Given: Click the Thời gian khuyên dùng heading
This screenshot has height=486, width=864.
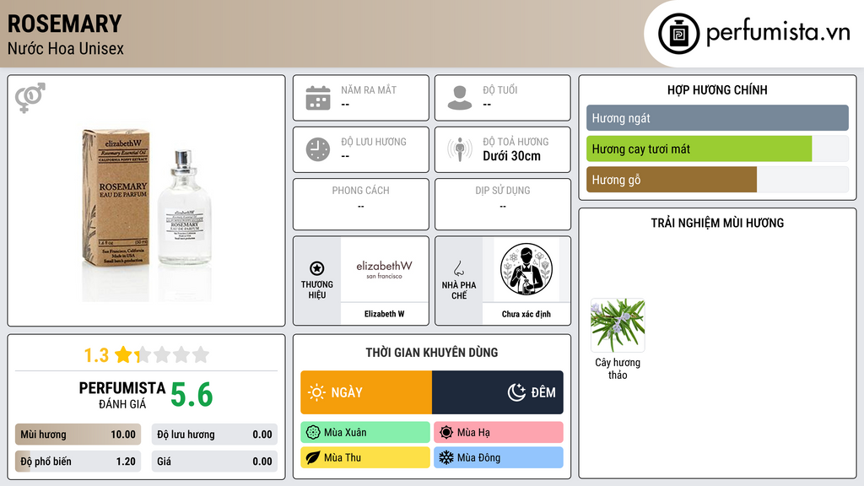Looking at the screenshot, I should coord(432,352).
